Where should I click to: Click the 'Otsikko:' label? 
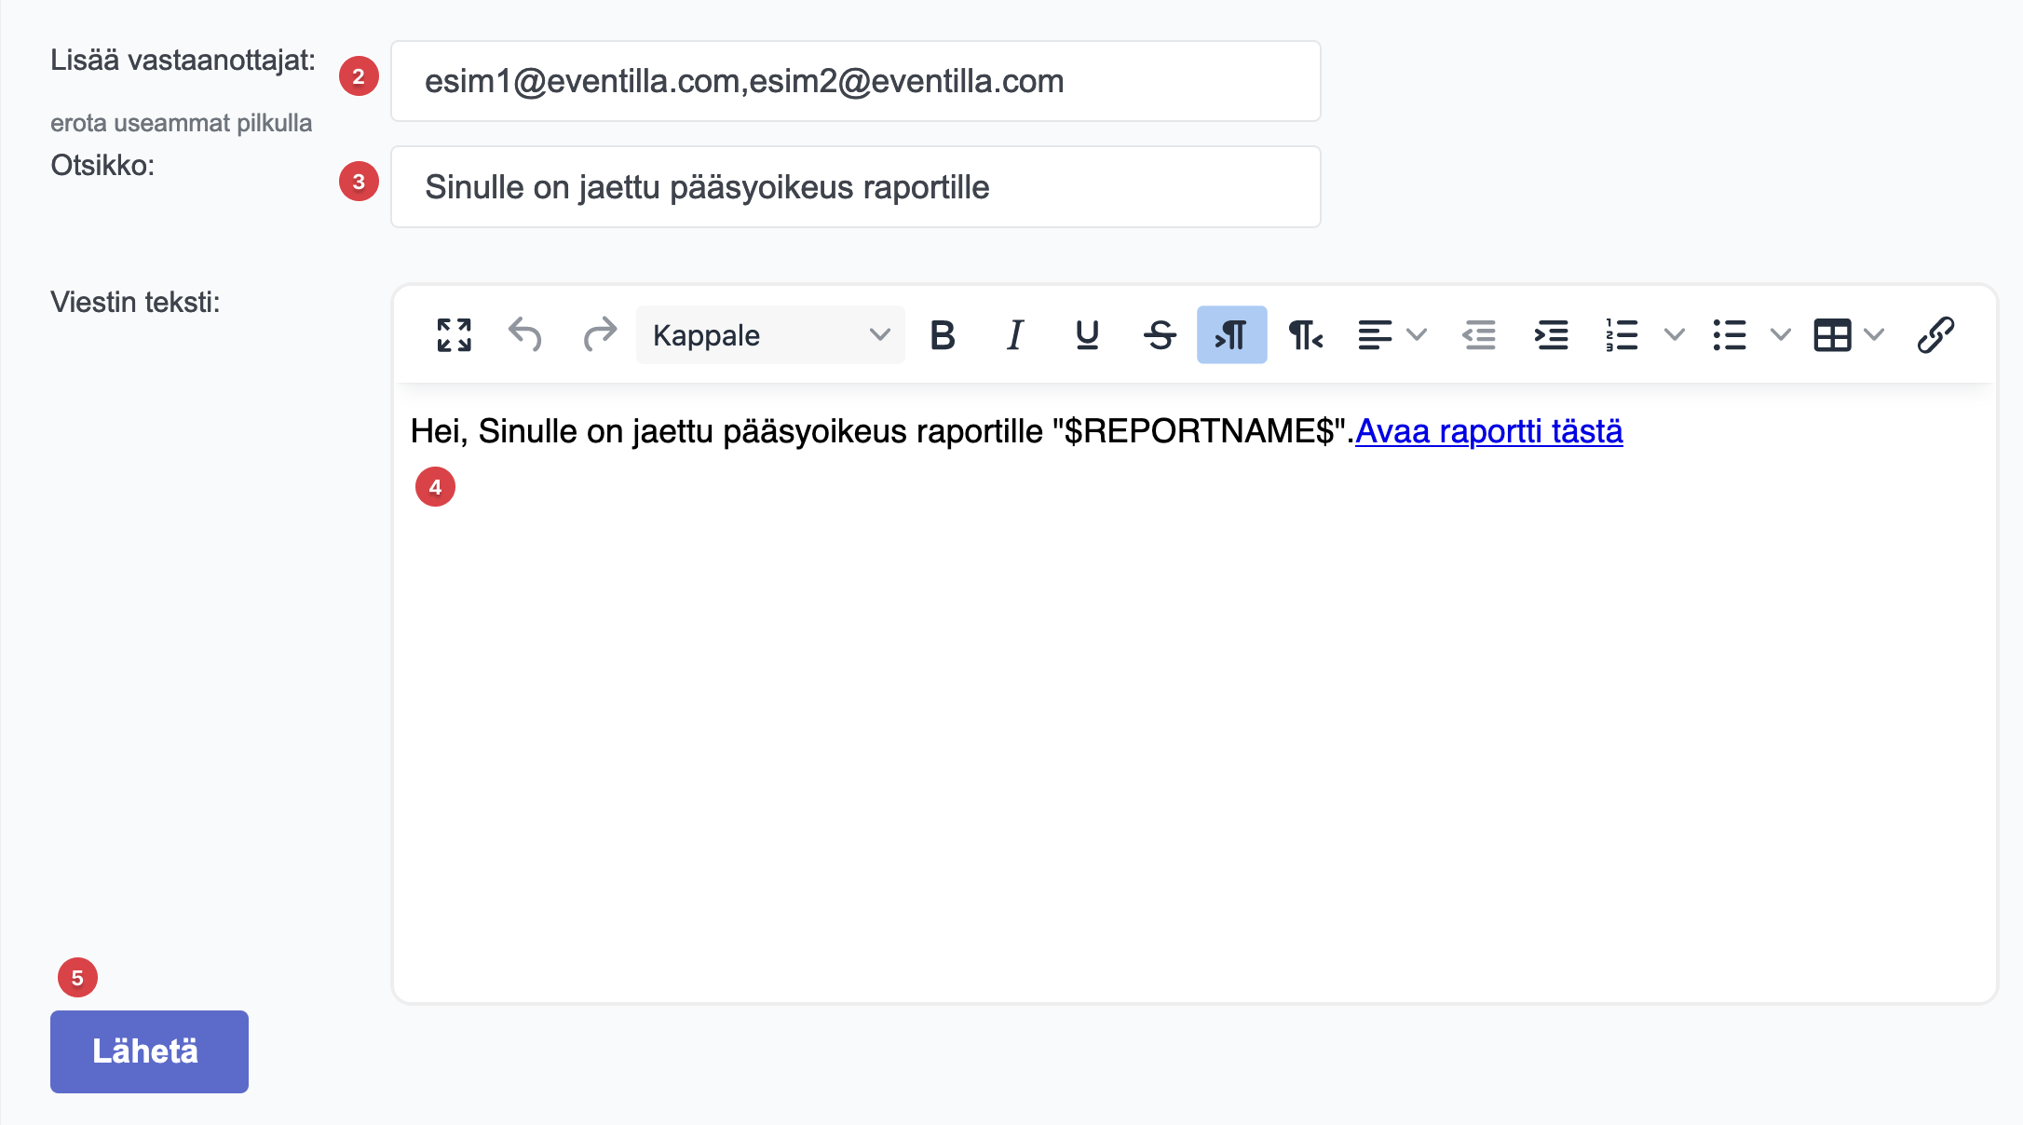102,166
